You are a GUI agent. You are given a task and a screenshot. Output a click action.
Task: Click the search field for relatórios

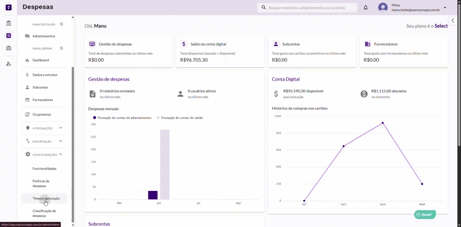pyautogui.click(x=307, y=7)
